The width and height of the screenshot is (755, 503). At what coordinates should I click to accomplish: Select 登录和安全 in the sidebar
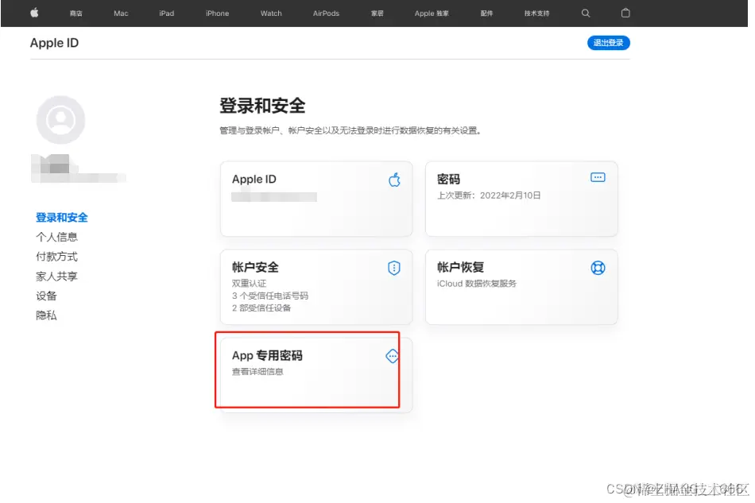click(62, 218)
